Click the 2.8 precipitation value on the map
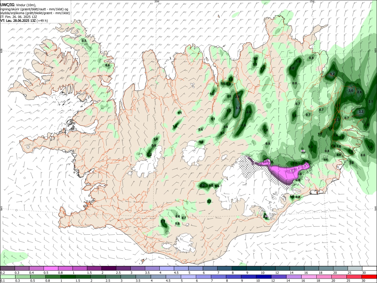Viewport: 377px width, 283px height. 238,97
